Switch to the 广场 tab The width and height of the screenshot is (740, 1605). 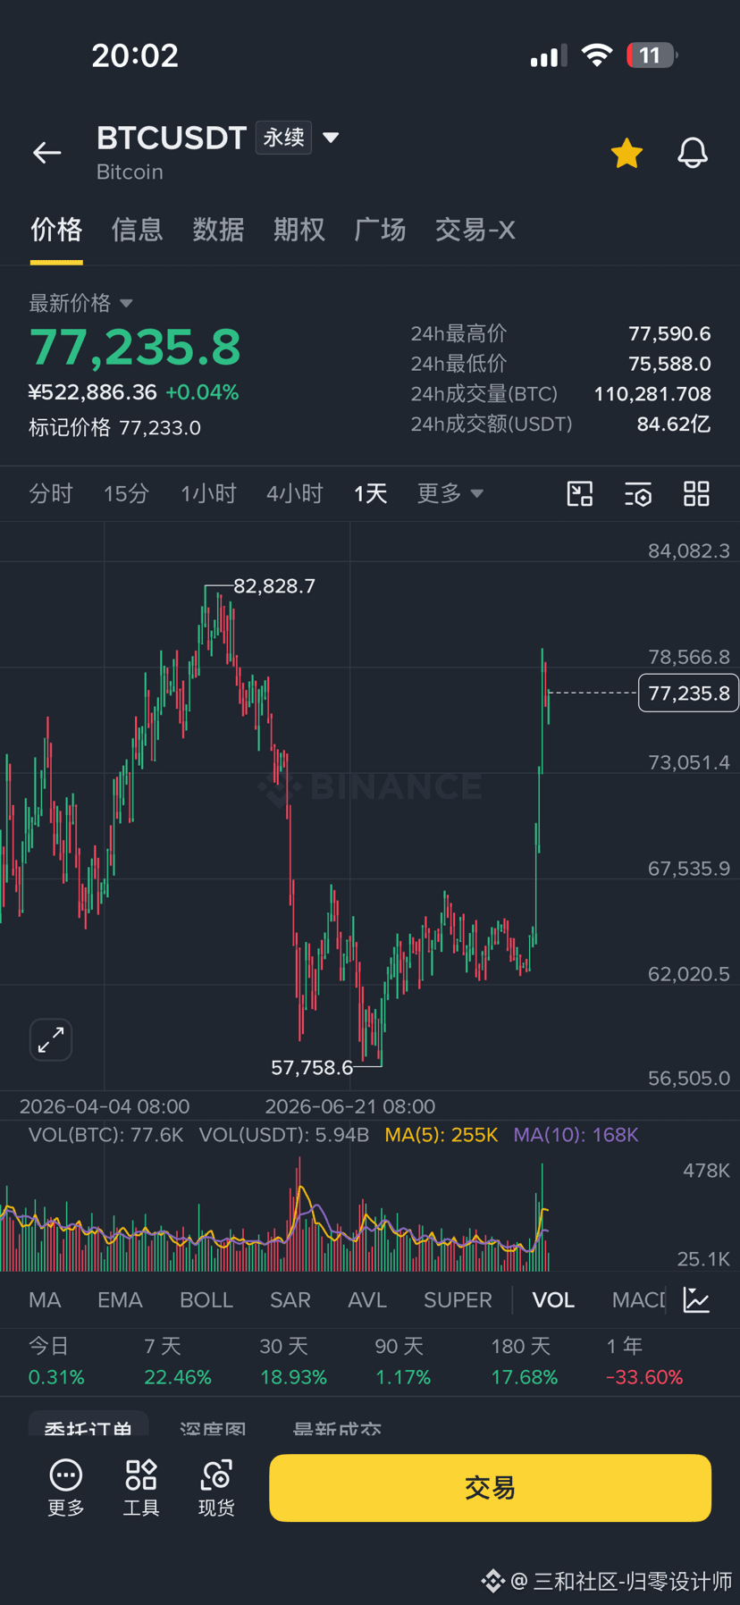(380, 230)
